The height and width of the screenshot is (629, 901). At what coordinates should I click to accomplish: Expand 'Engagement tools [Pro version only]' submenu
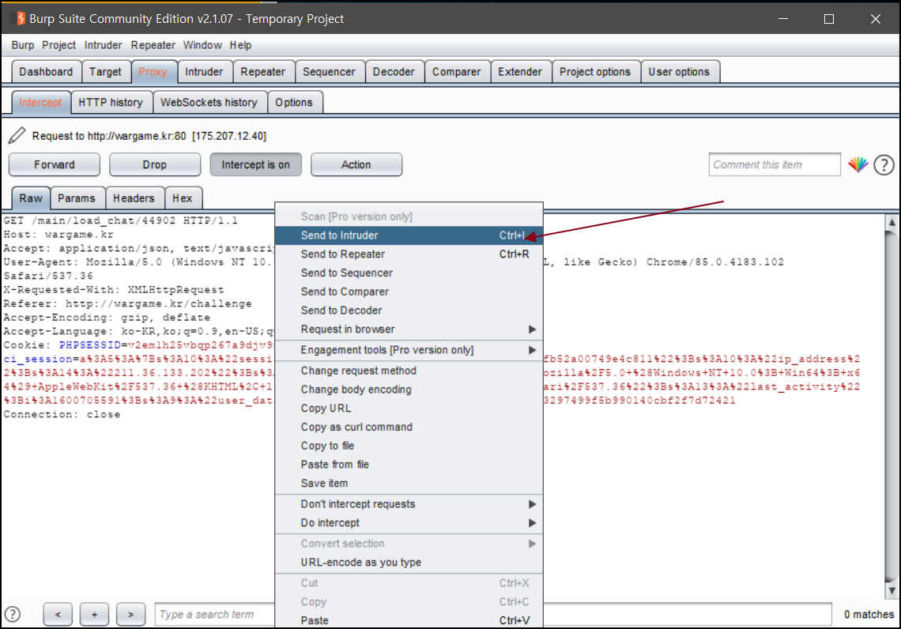click(409, 350)
